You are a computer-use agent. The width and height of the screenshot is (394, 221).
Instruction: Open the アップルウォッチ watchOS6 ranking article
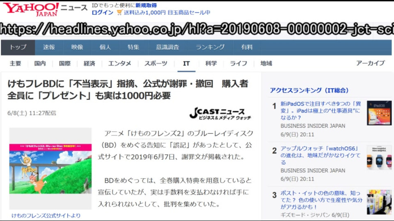tap(321, 156)
